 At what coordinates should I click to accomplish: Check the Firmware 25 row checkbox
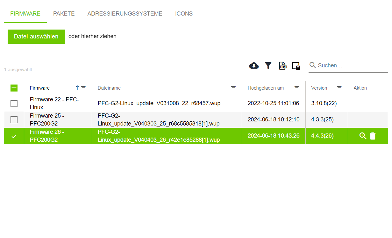click(14, 119)
